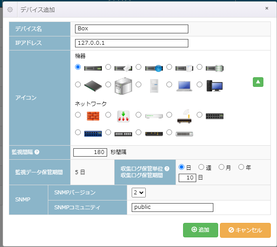Click the IPアドレス field showing 127.0.0.1
This screenshot has height=247, width=277.
point(132,43)
